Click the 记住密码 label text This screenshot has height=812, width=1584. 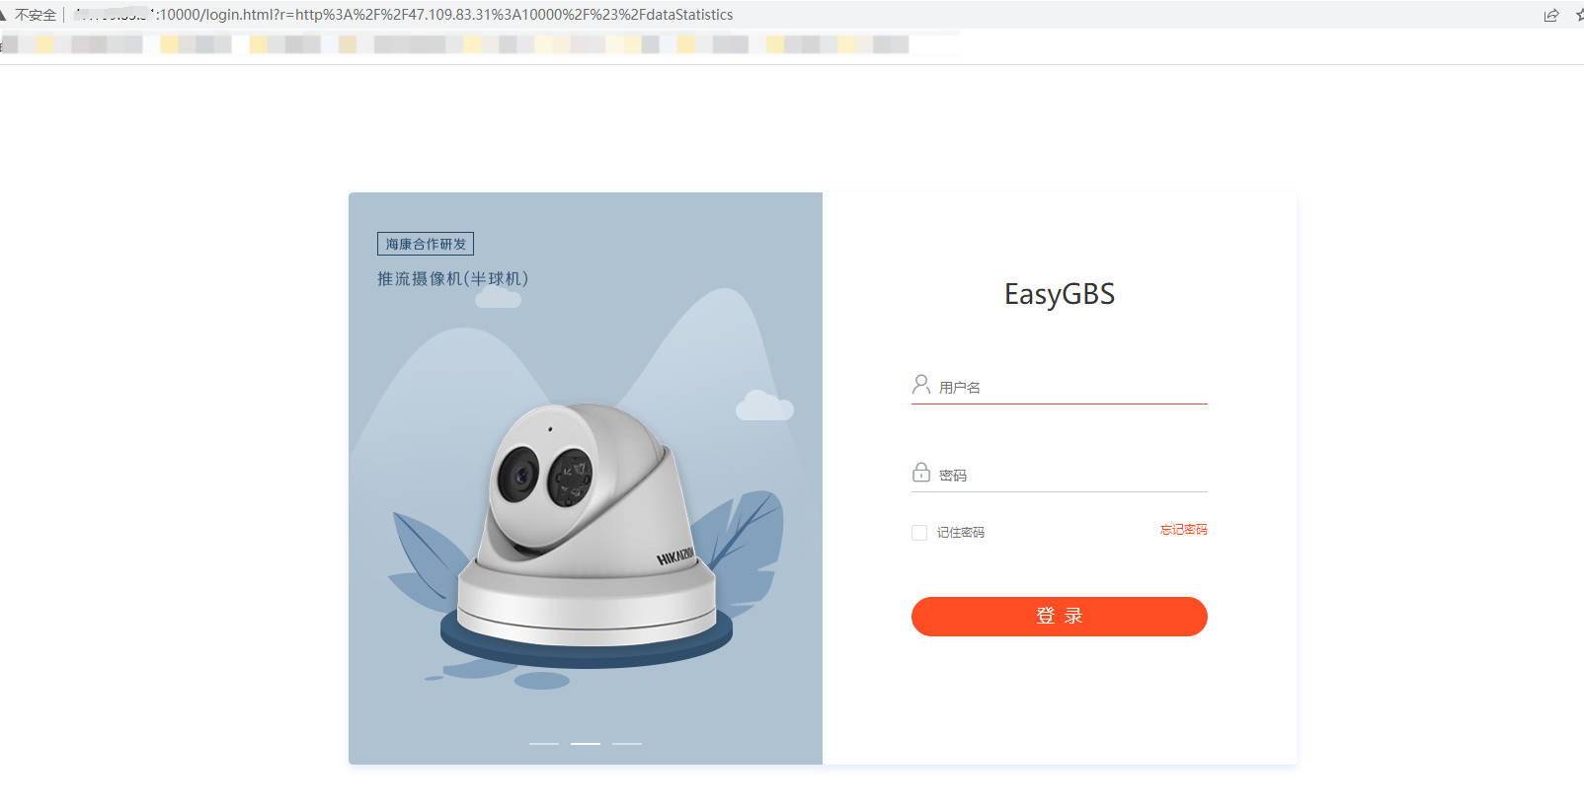pos(961,533)
